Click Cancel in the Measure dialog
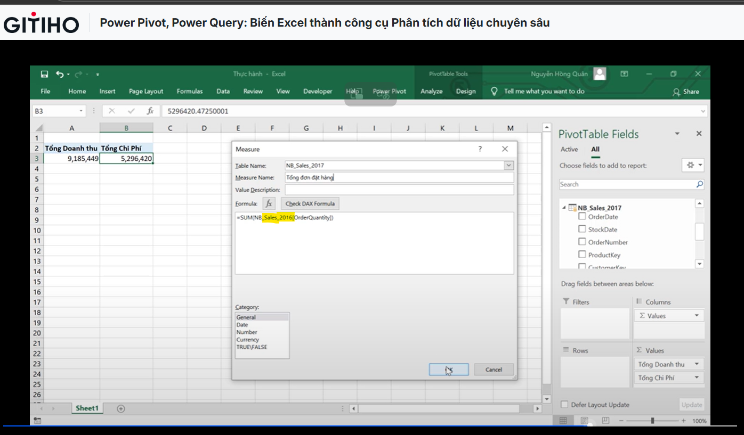This screenshot has width=744, height=435. tap(494, 370)
